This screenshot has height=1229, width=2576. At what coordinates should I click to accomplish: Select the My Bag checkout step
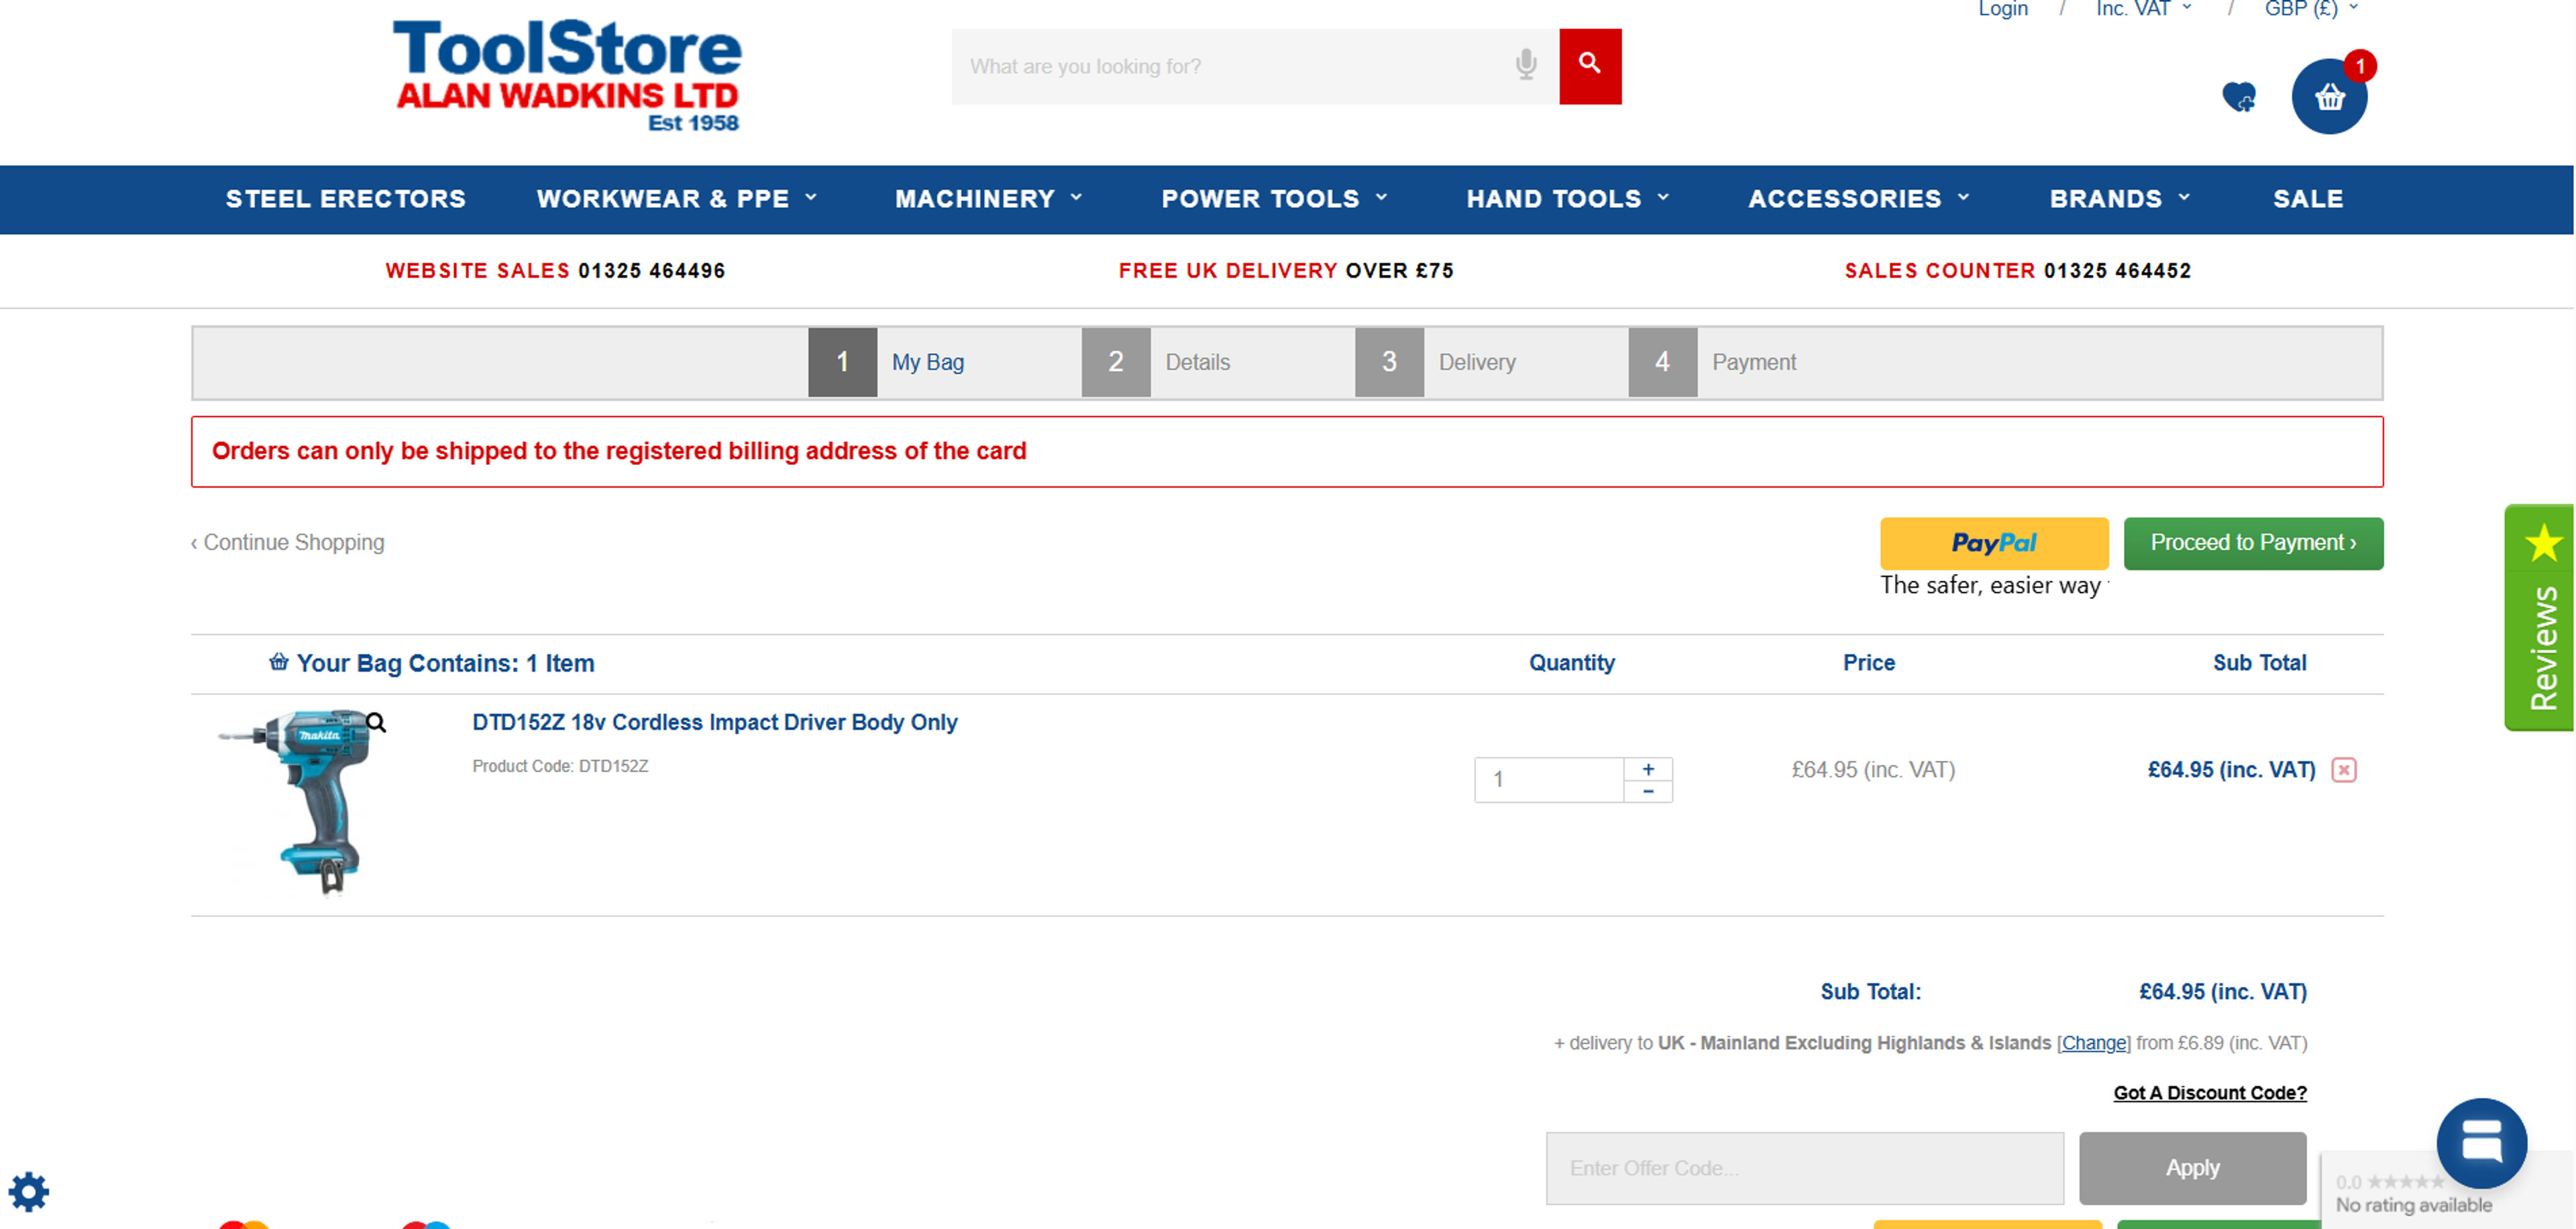(887, 362)
